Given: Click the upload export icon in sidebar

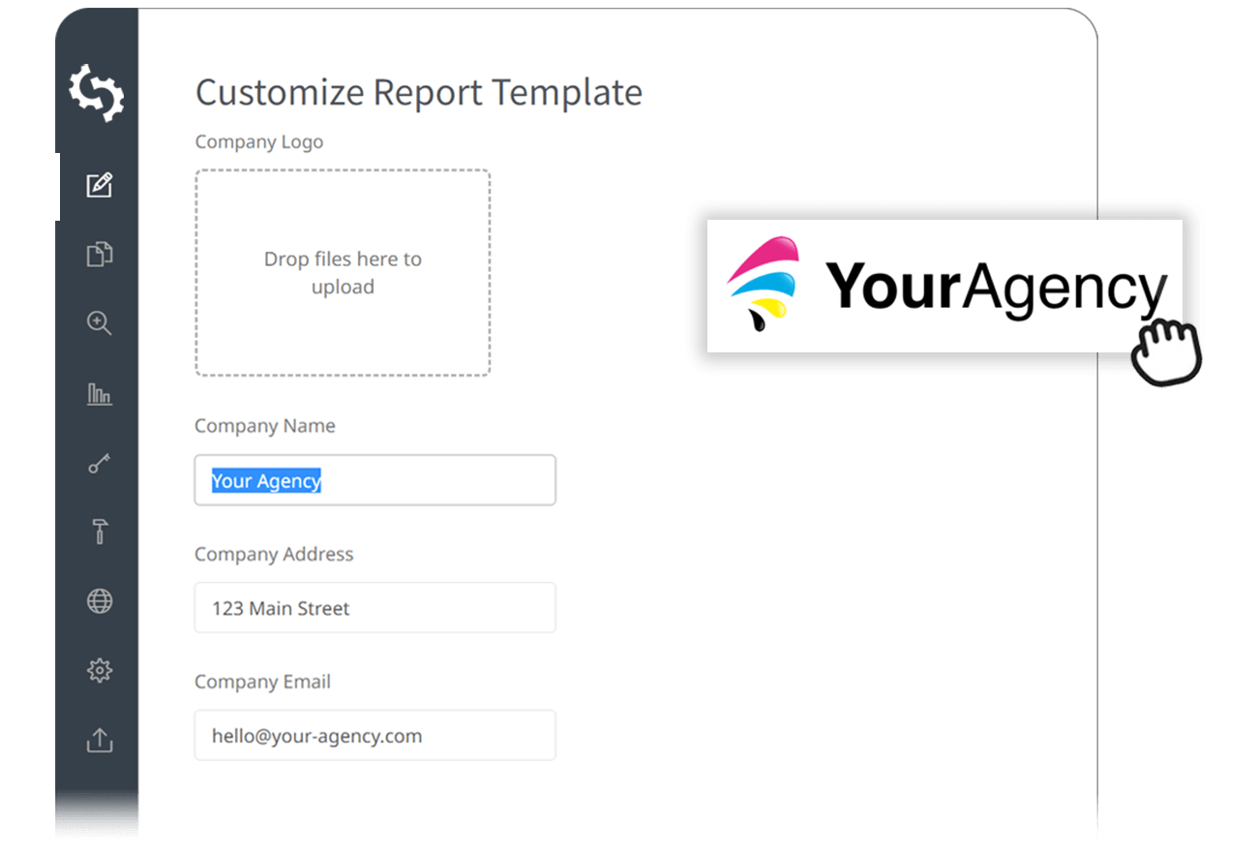Looking at the screenshot, I should click(99, 740).
